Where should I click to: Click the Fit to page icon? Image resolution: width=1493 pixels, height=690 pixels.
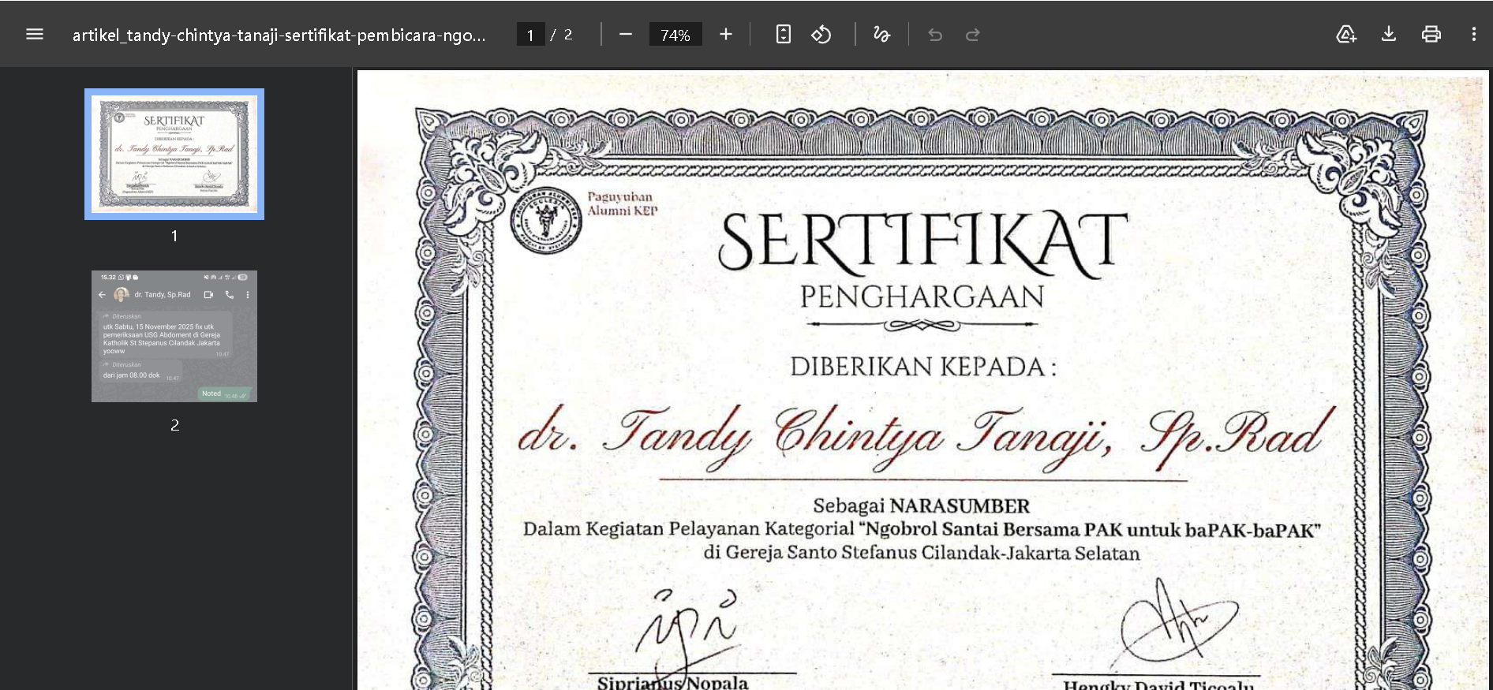click(783, 34)
